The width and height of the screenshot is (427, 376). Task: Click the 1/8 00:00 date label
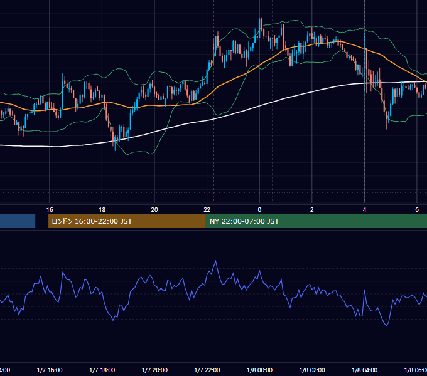pos(259,370)
